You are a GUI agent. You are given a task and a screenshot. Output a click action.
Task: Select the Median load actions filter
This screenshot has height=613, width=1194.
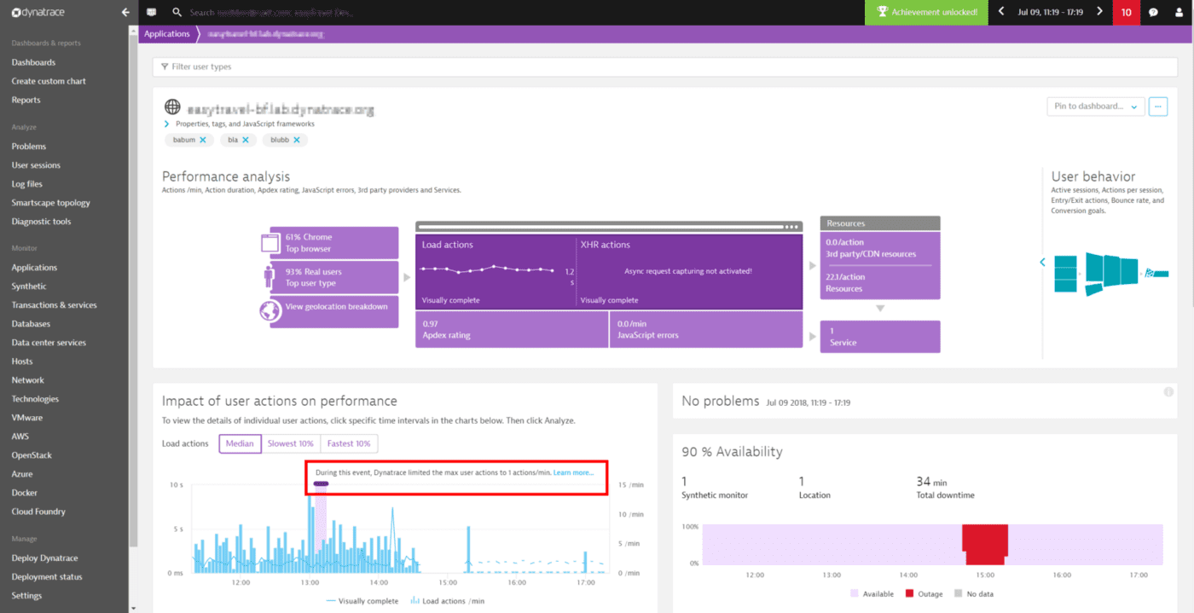point(240,443)
